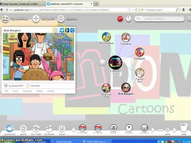The image size is (191, 143).
Task: Click the Freemake Search box
Action: [x=160, y=10]
